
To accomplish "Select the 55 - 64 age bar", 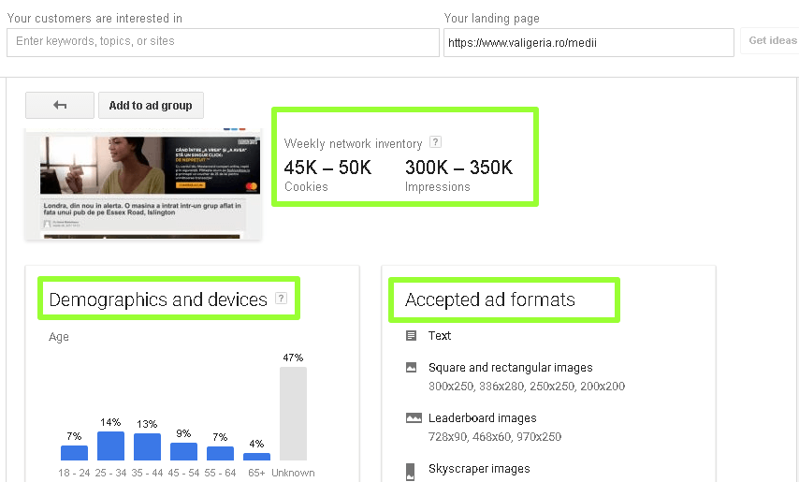I will click(x=220, y=454).
